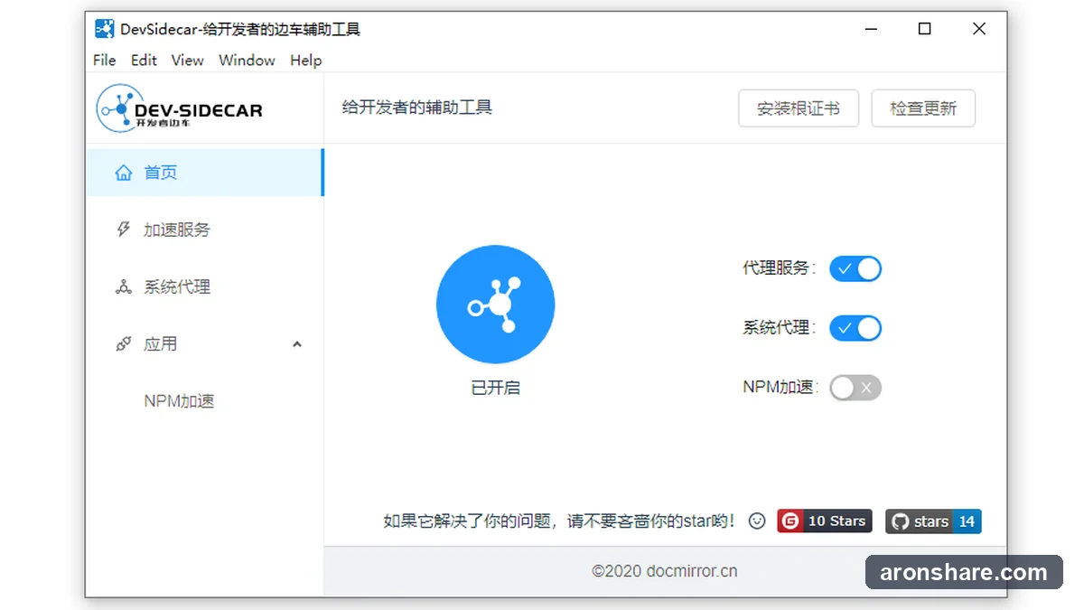Click the 安装根证书 button
This screenshot has height=610, width=1084.
[x=799, y=108]
